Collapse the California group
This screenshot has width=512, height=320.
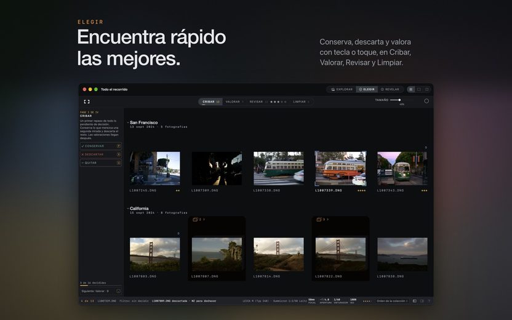click(x=128, y=209)
